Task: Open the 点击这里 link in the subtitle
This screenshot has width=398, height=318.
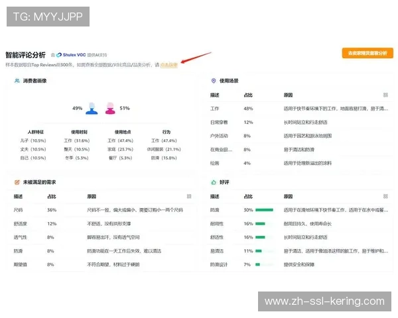Action: click(x=168, y=65)
